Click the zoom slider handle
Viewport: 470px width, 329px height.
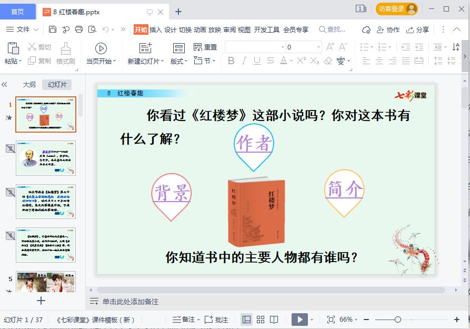pyautogui.click(x=398, y=320)
